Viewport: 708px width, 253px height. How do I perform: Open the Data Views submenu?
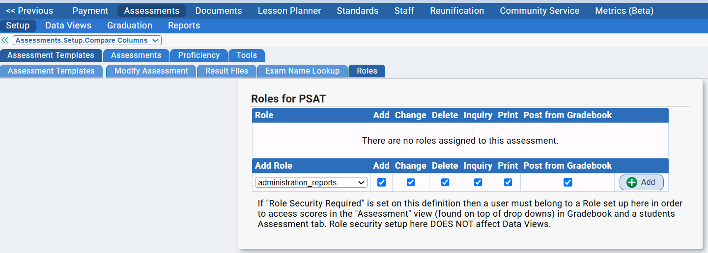pos(68,25)
